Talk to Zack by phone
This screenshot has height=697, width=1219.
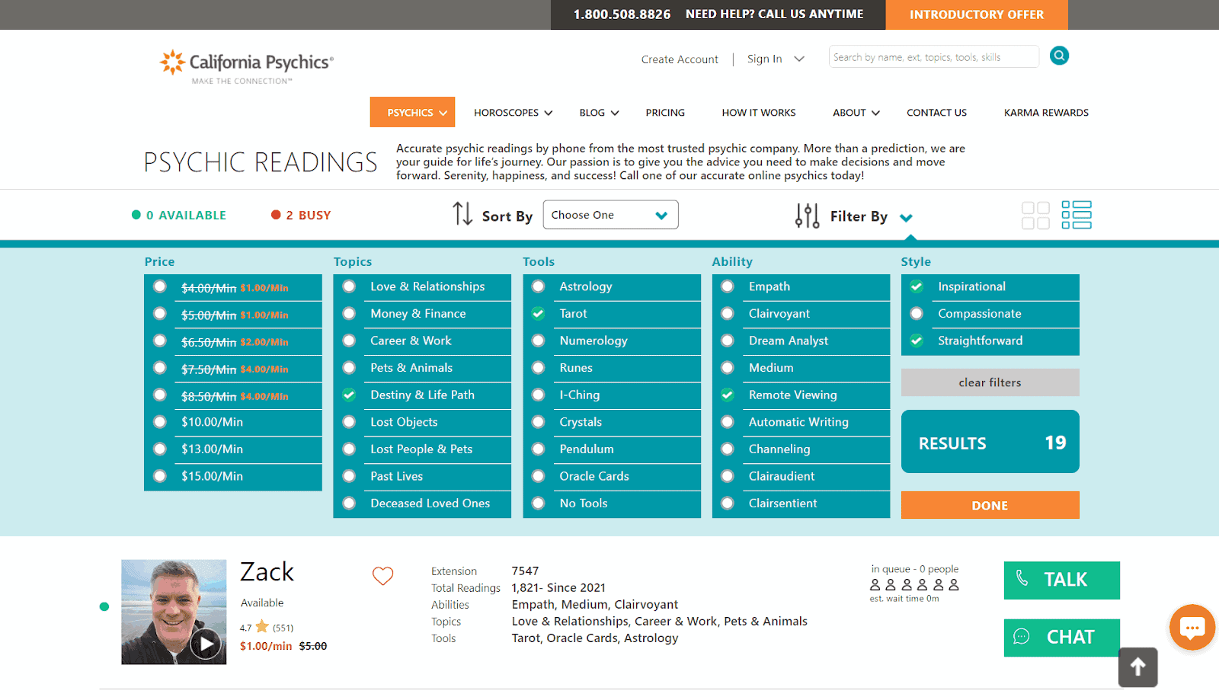click(x=1062, y=580)
